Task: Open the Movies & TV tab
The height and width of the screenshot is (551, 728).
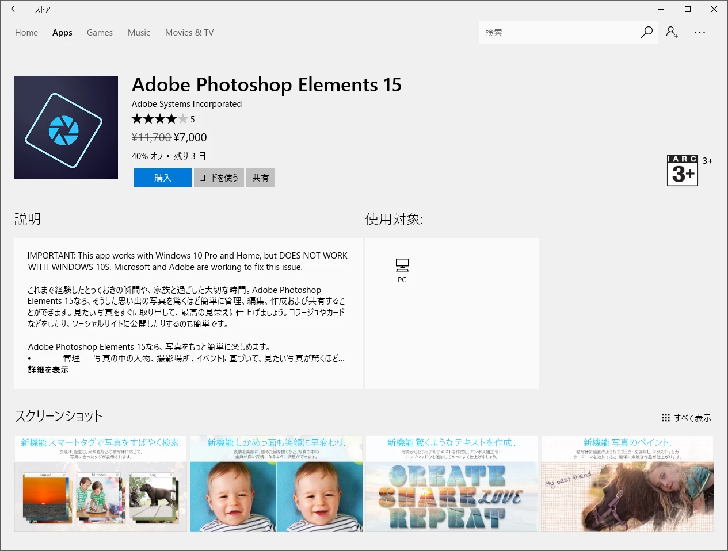Action: [x=189, y=33]
